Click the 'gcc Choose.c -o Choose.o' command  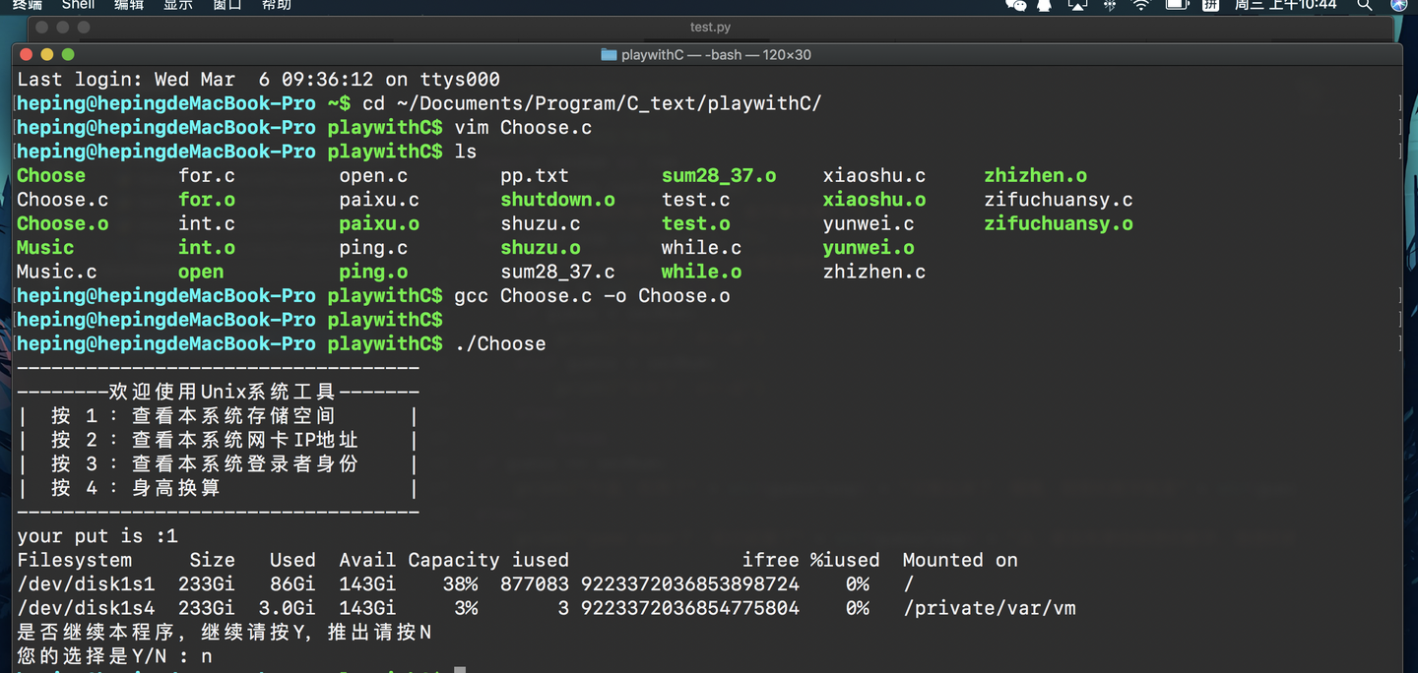click(x=592, y=296)
